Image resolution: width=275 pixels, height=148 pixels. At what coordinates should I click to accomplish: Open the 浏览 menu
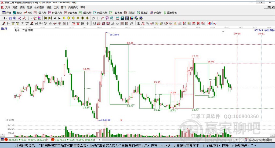[15, 7]
